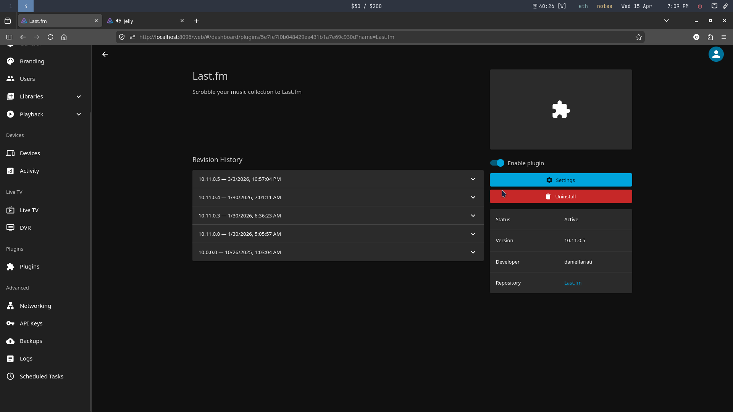Screen dimensions: 733x412
Task: Expand revision 10.11.0.4 history entry
Action: coord(338,197)
